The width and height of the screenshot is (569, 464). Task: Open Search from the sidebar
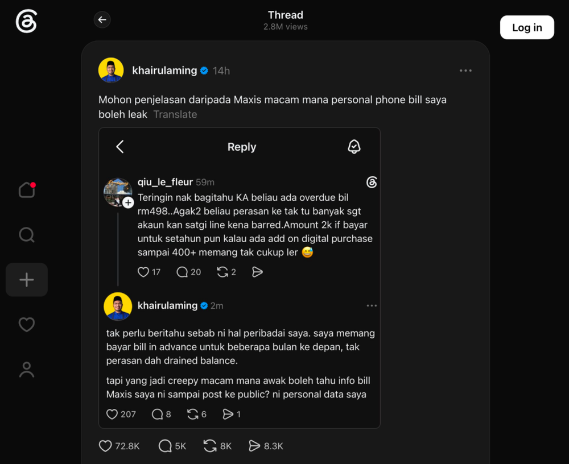tap(27, 235)
